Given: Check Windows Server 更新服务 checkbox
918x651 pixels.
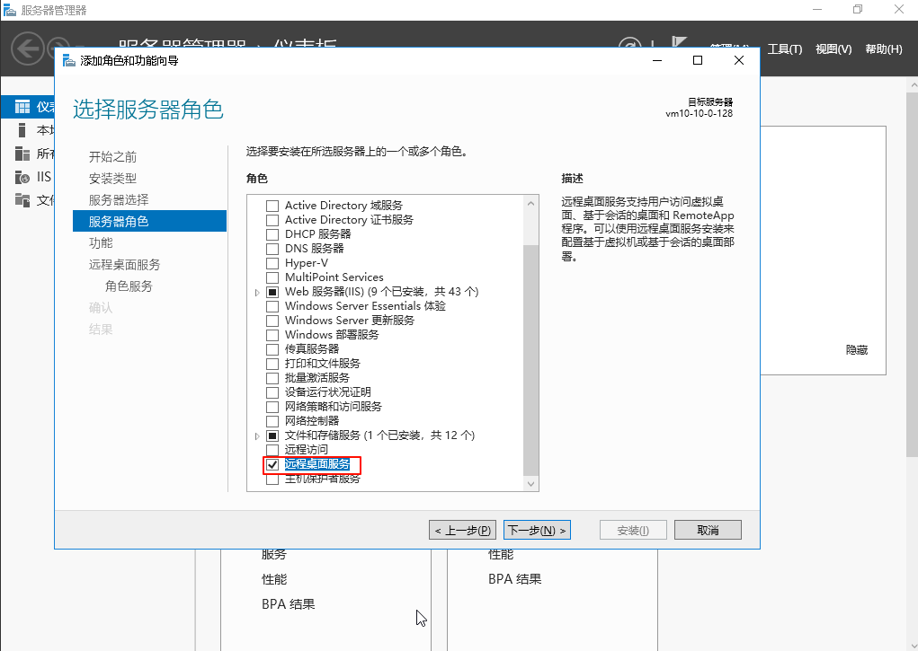Looking at the screenshot, I should [x=272, y=321].
